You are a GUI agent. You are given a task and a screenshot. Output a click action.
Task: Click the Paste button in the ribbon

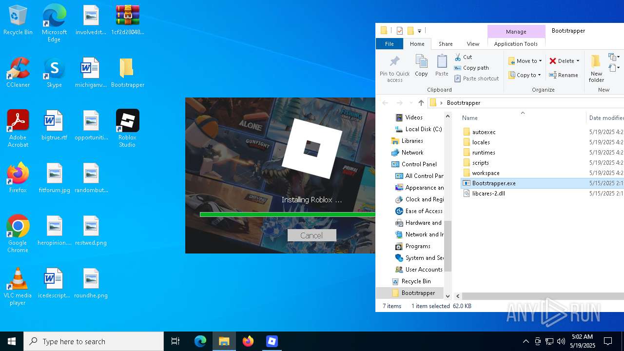click(x=442, y=66)
